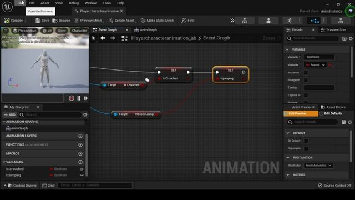The image size is (355, 200).
Task: Click the console command input field
Action: pos(95,185)
